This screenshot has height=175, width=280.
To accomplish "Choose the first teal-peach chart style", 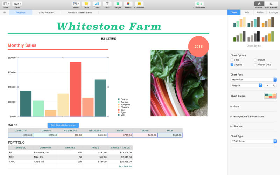I will (x=239, y=22).
